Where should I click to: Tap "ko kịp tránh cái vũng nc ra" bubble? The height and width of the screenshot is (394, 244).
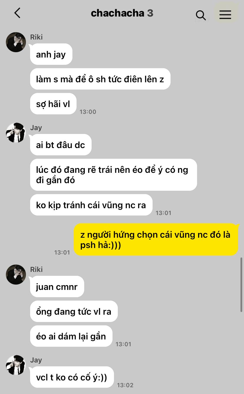(91, 205)
